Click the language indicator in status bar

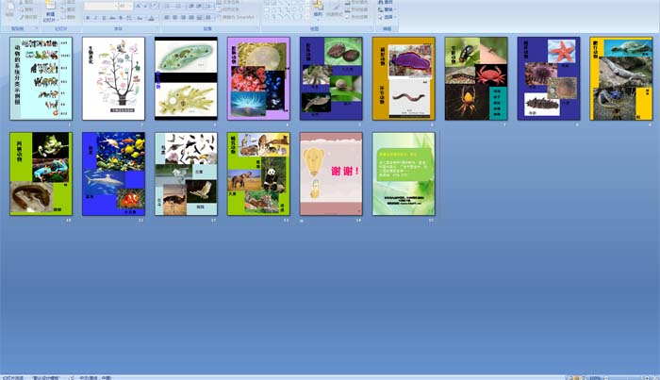pyautogui.click(x=95, y=378)
